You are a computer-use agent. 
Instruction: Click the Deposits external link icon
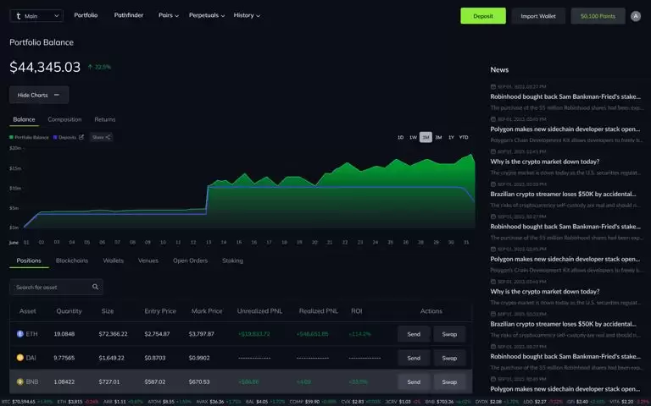(81, 137)
